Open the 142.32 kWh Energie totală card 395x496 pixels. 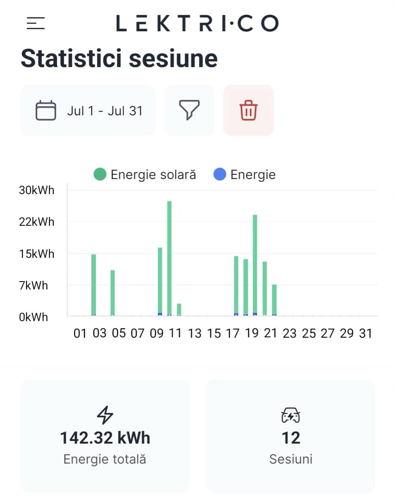pos(105,436)
